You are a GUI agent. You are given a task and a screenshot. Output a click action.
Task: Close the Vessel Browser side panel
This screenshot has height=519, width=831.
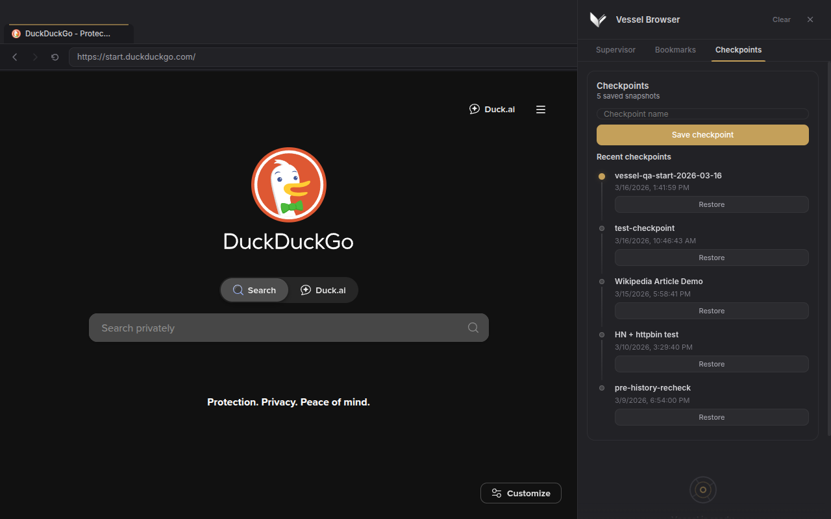[x=810, y=19]
